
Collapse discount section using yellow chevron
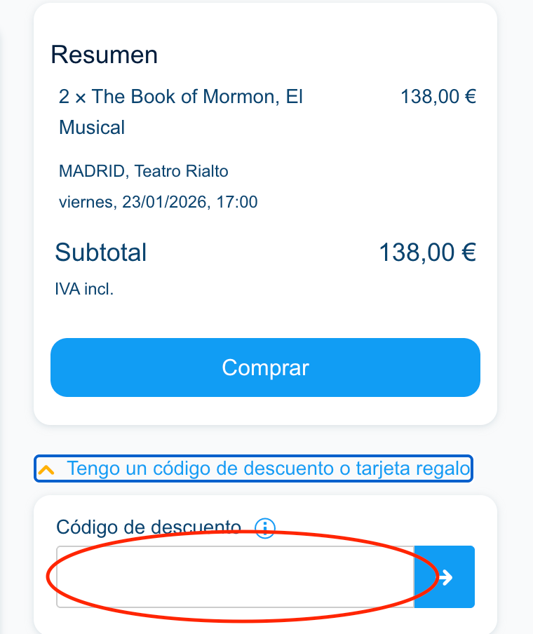[46, 470]
